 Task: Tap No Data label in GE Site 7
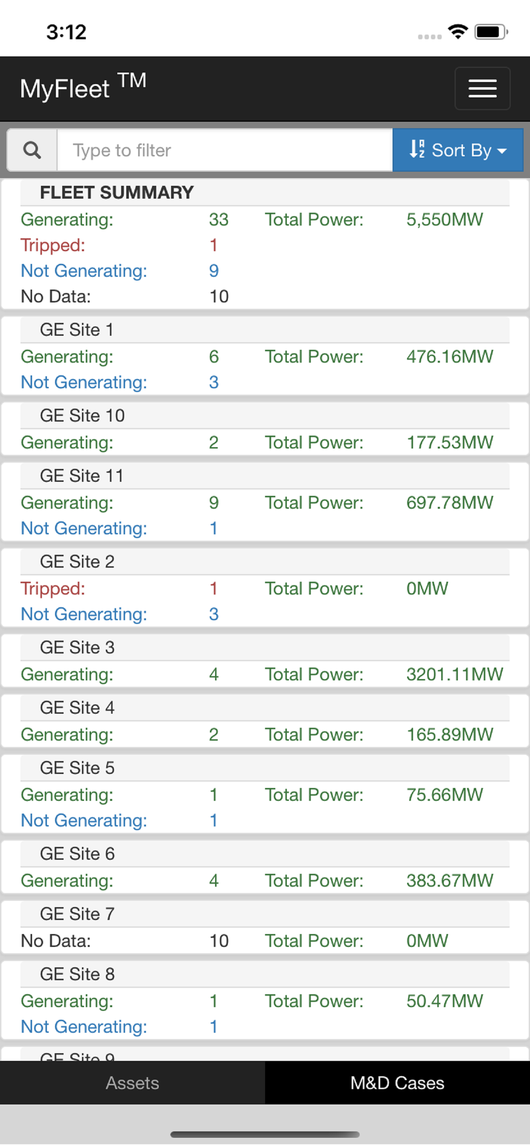(x=55, y=940)
